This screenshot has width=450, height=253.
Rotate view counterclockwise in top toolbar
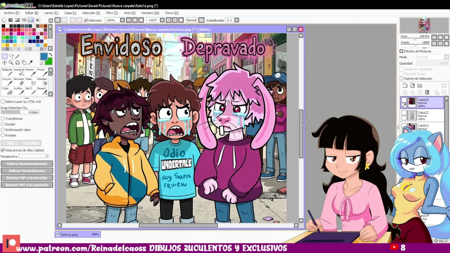168,20
